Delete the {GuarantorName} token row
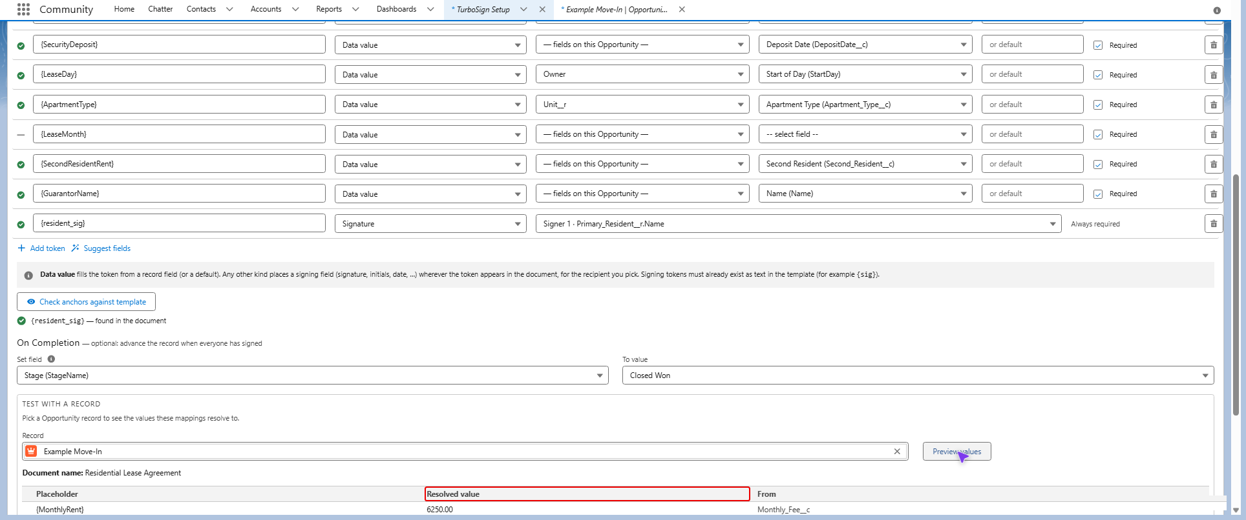 coord(1214,194)
